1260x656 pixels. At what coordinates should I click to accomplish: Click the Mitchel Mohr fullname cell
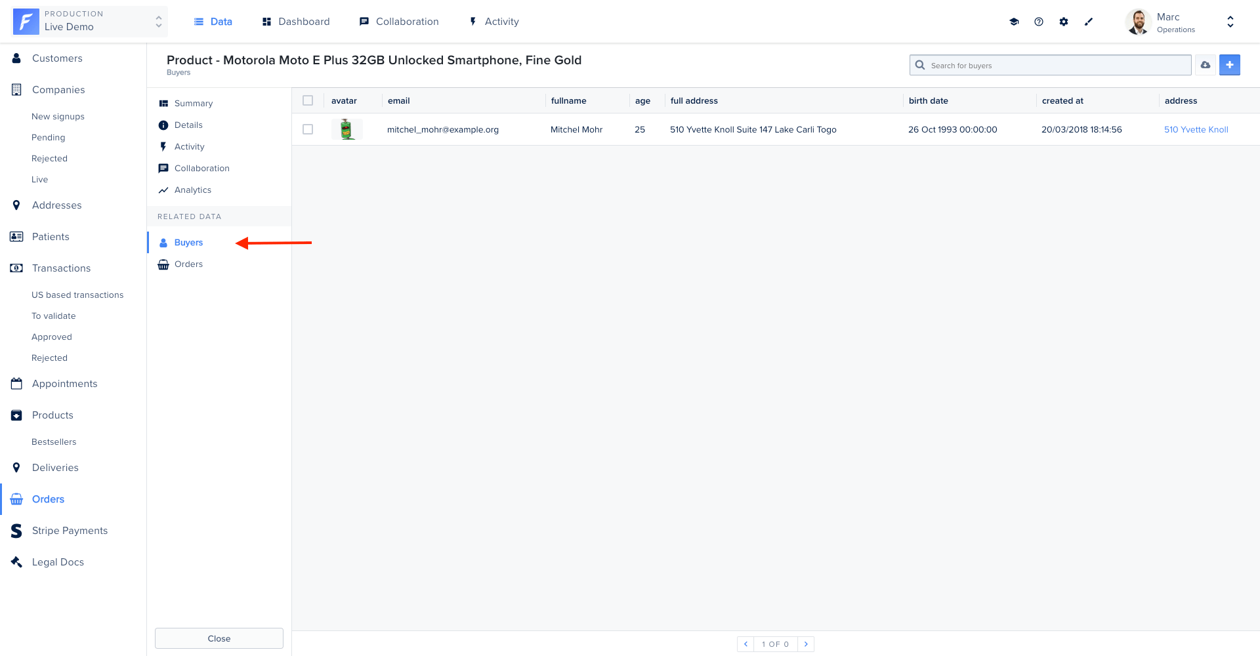point(576,130)
